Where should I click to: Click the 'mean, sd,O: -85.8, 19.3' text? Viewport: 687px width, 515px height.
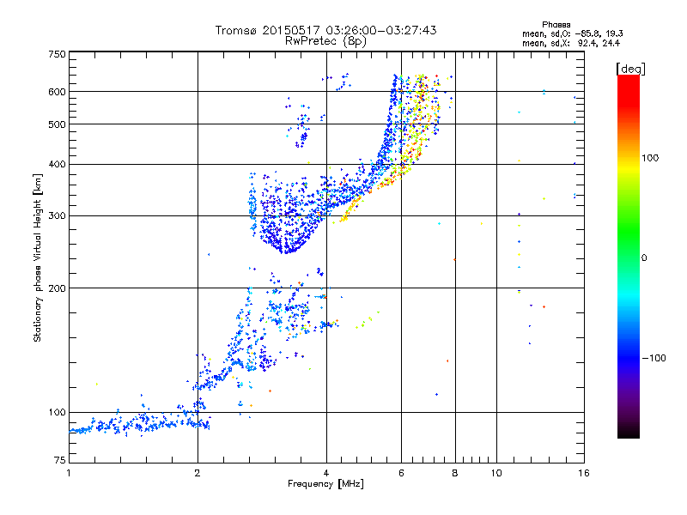(x=572, y=33)
